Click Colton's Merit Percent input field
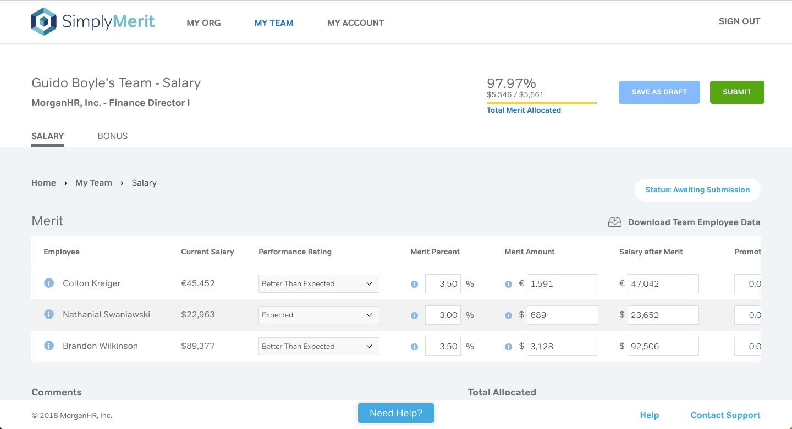This screenshot has width=792, height=429. click(x=443, y=284)
